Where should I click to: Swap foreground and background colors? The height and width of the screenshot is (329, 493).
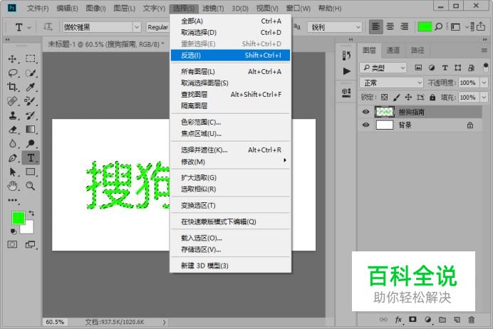click(x=31, y=213)
